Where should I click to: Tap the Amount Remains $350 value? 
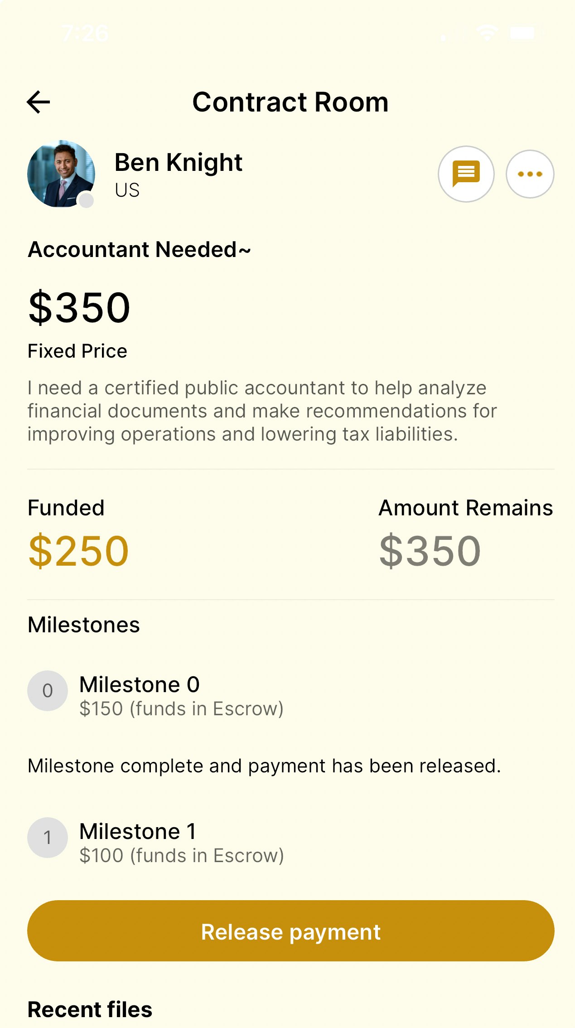click(430, 551)
